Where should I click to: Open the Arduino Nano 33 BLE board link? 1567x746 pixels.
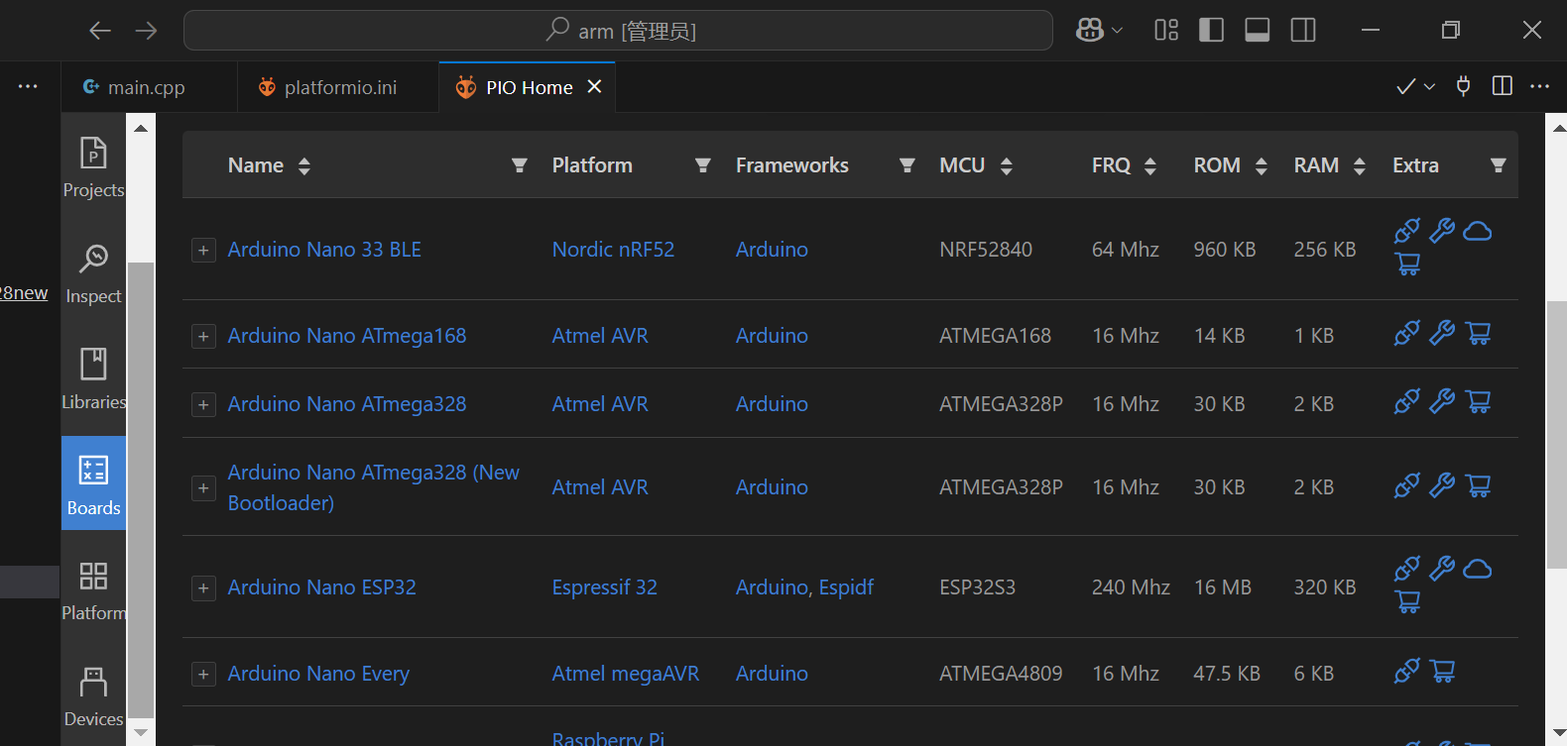324,250
